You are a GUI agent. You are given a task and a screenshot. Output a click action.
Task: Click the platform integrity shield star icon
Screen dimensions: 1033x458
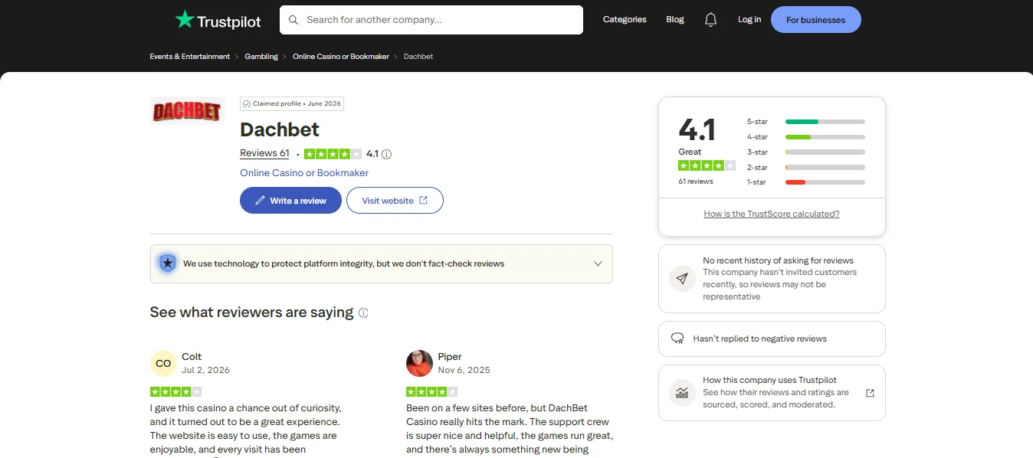167,263
